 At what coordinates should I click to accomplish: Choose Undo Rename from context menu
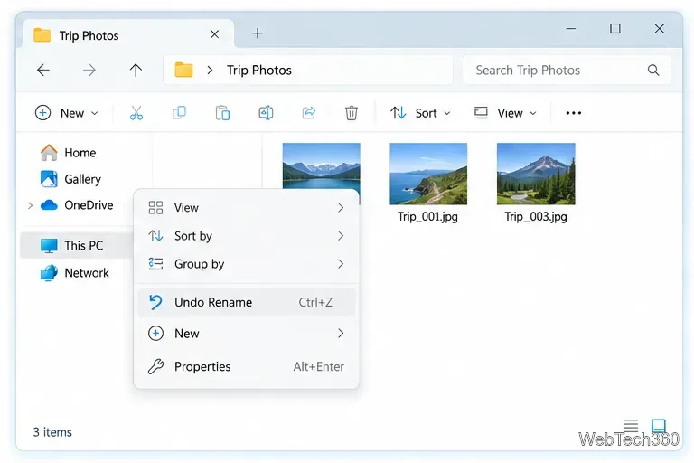(x=247, y=302)
